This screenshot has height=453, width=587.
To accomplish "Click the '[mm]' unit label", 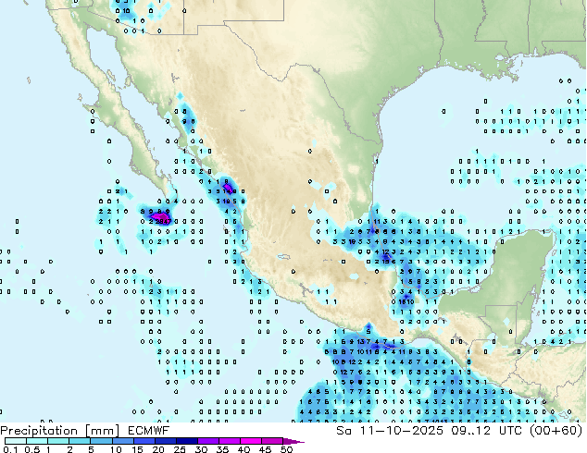I will [102, 431].
